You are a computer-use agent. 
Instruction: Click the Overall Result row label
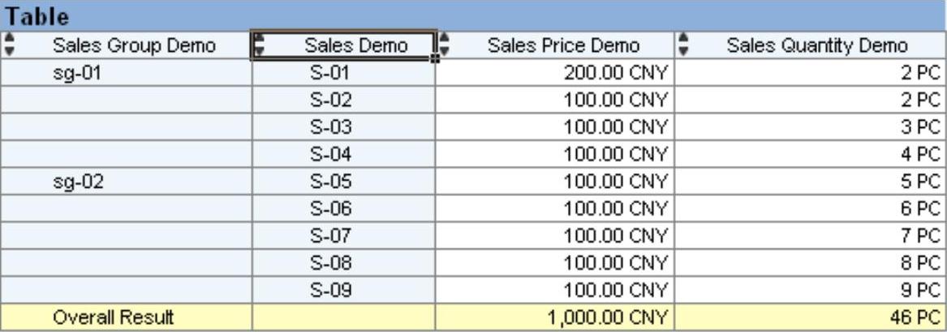pyautogui.click(x=113, y=317)
